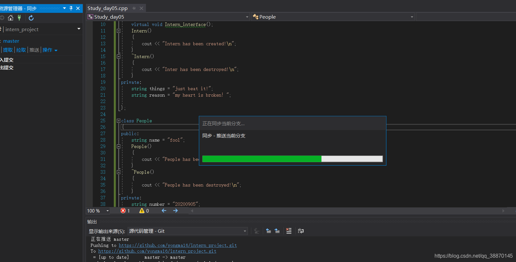Click the grayed-out find message in code icon

[x=257, y=231]
